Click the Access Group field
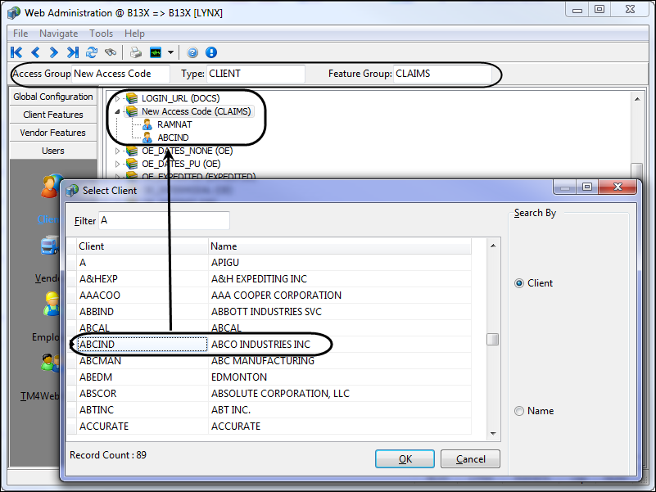Image resolution: width=656 pixels, height=492 pixels. coord(121,74)
